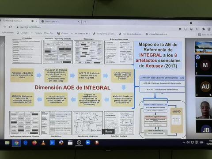This screenshot has width=212, height=159.
Task: Open the China National bookmark
Action: click(x=156, y=34)
